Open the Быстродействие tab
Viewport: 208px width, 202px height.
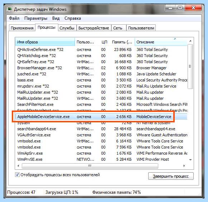[x=94, y=28]
